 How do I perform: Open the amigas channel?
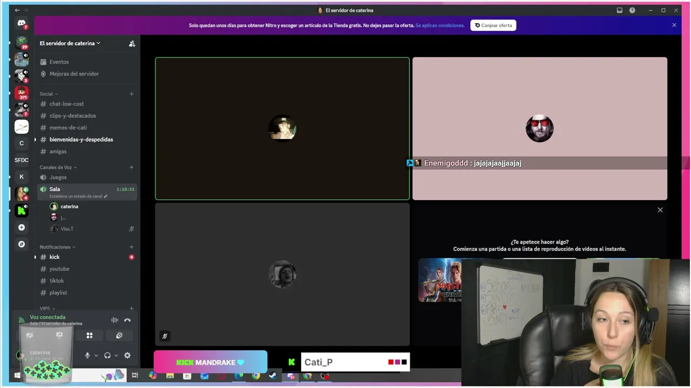click(x=87, y=151)
